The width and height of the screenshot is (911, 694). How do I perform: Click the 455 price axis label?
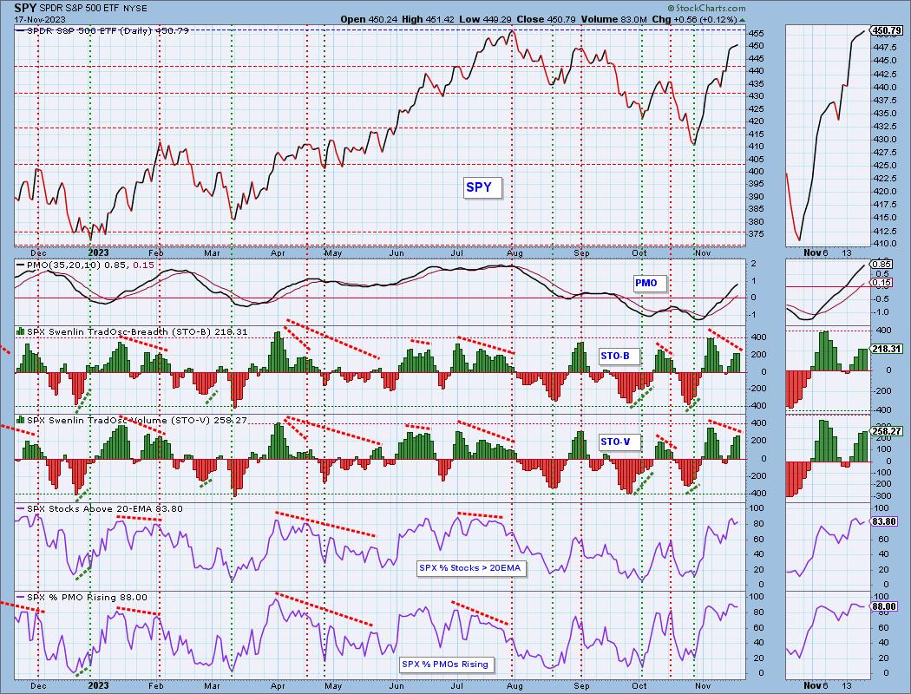[x=756, y=34]
